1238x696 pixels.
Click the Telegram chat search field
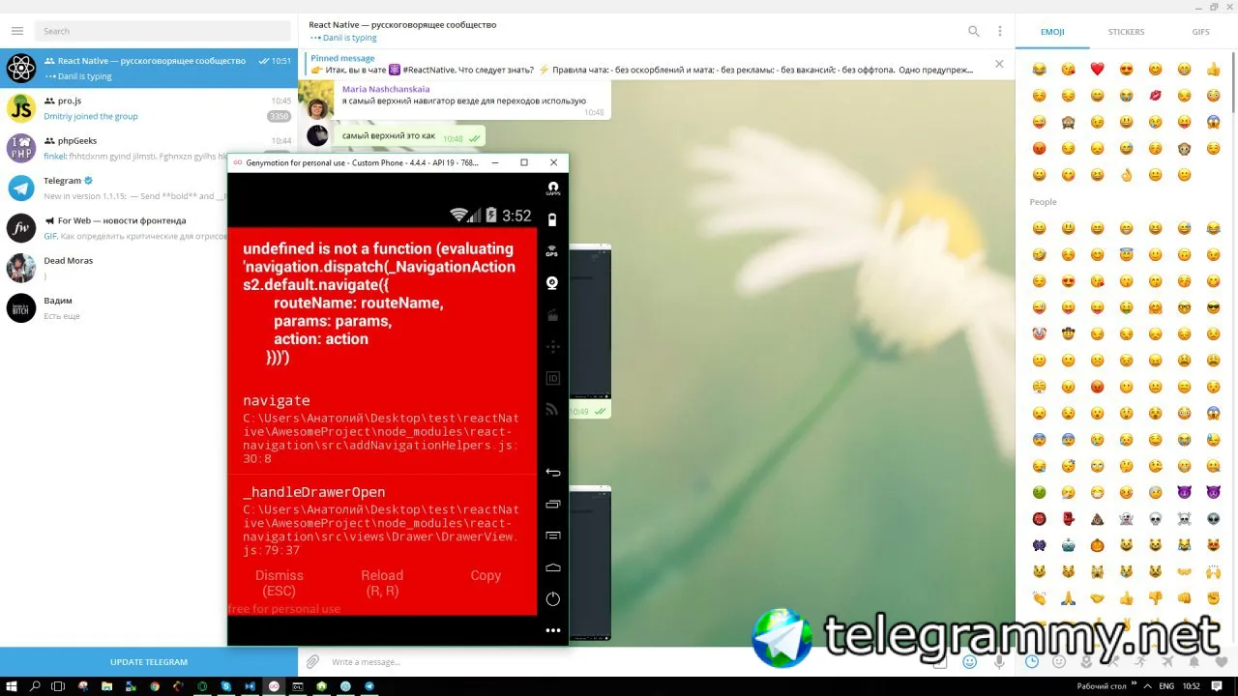tap(162, 31)
